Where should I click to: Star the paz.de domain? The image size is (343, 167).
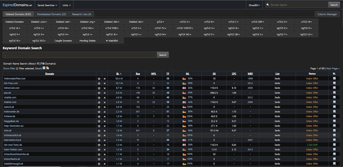pos(99,93)
